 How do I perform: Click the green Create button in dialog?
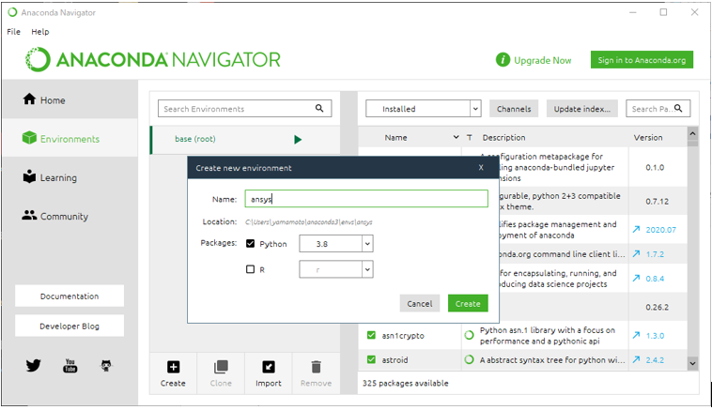tap(468, 303)
